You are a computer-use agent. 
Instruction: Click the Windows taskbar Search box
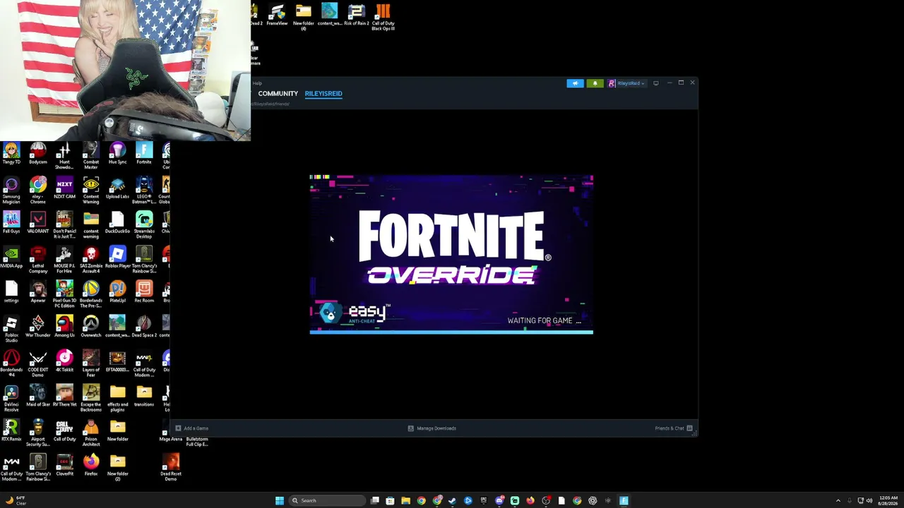[x=327, y=501]
